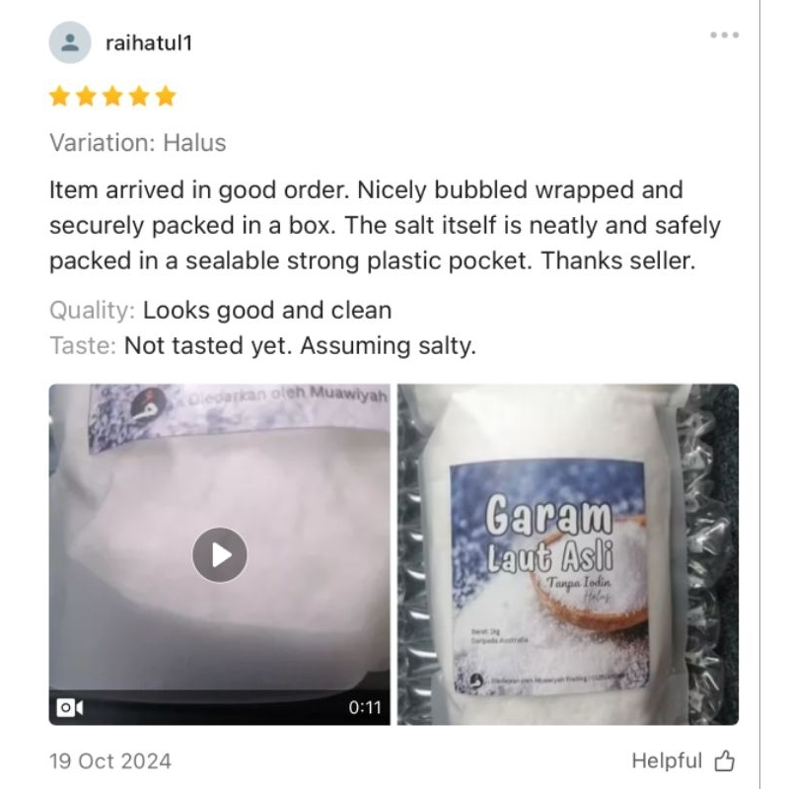789x789 pixels.
Task: Click the 19 Oct 2024 review date
Action: coord(110,760)
